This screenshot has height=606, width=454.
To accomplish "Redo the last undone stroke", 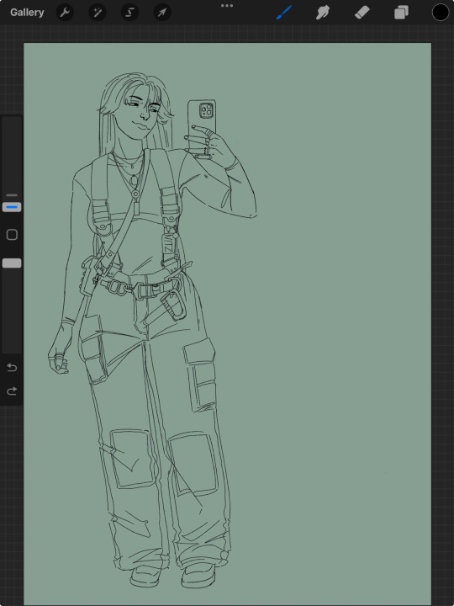I will tap(12, 391).
